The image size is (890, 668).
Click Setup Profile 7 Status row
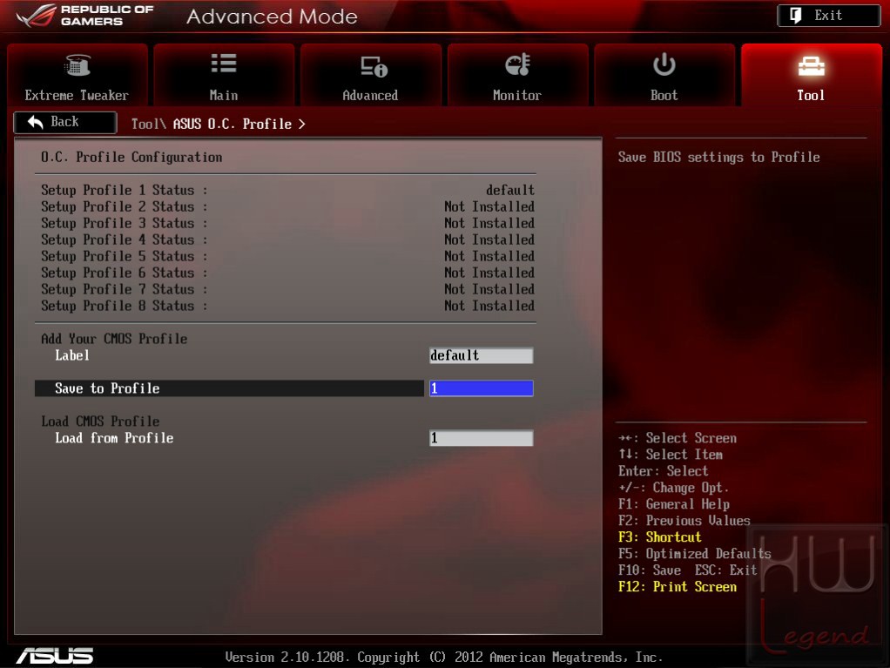(287, 289)
